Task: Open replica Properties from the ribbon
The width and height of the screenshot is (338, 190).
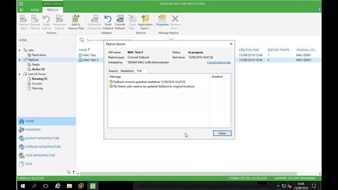Action: (x=162, y=21)
